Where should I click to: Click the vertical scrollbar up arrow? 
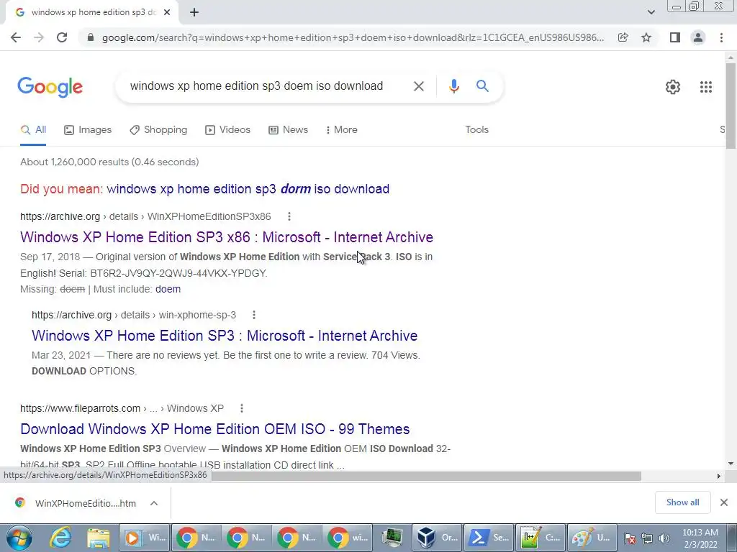pos(731,57)
